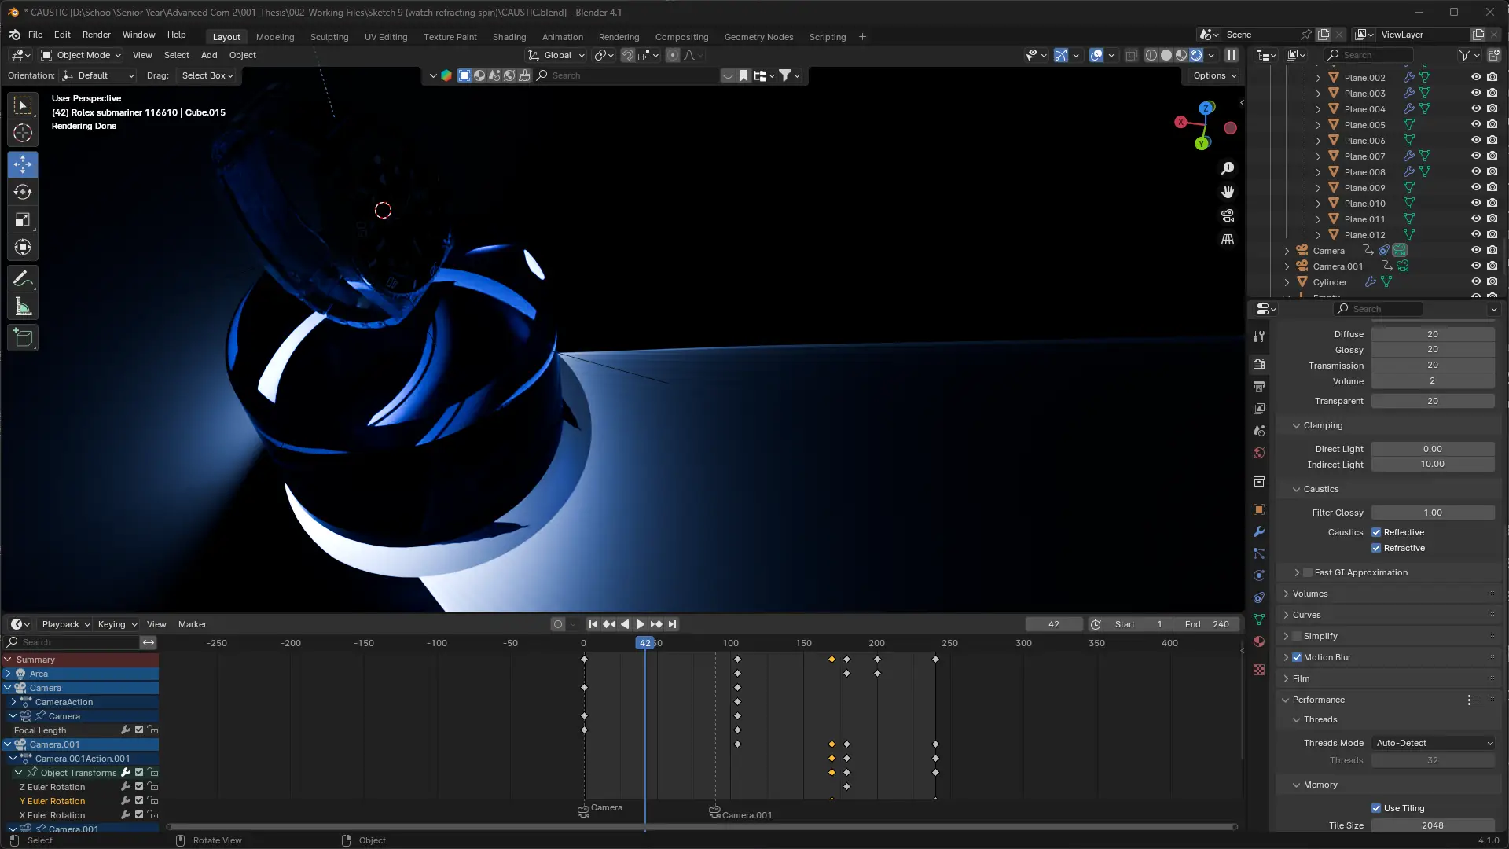Open the Output properties tab (printer icon)
This screenshot has height=849, width=1509.
coord(1259,387)
